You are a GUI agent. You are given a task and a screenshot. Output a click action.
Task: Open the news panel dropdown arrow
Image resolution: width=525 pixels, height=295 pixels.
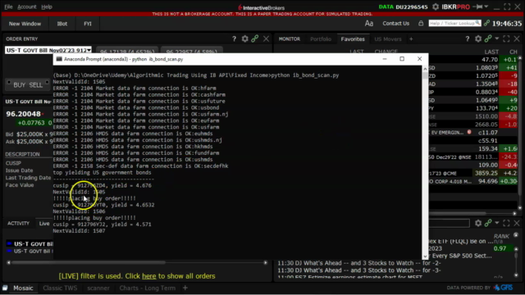click(497, 223)
